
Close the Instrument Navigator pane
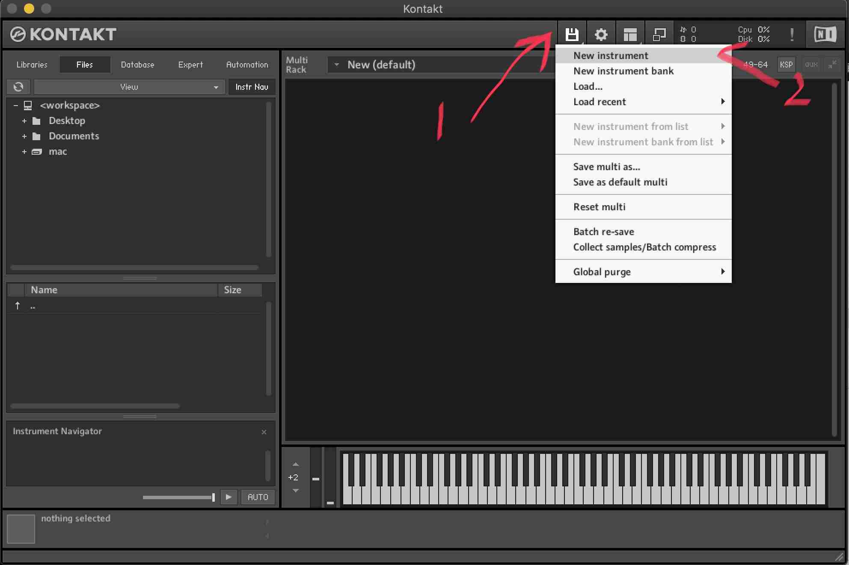point(264,432)
